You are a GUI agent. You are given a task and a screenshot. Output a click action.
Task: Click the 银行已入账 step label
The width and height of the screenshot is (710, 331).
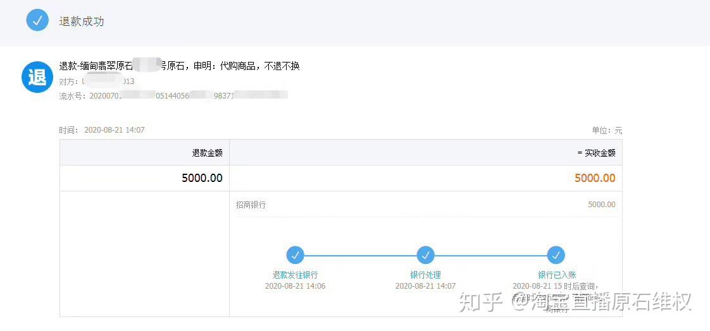coord(557,275)
